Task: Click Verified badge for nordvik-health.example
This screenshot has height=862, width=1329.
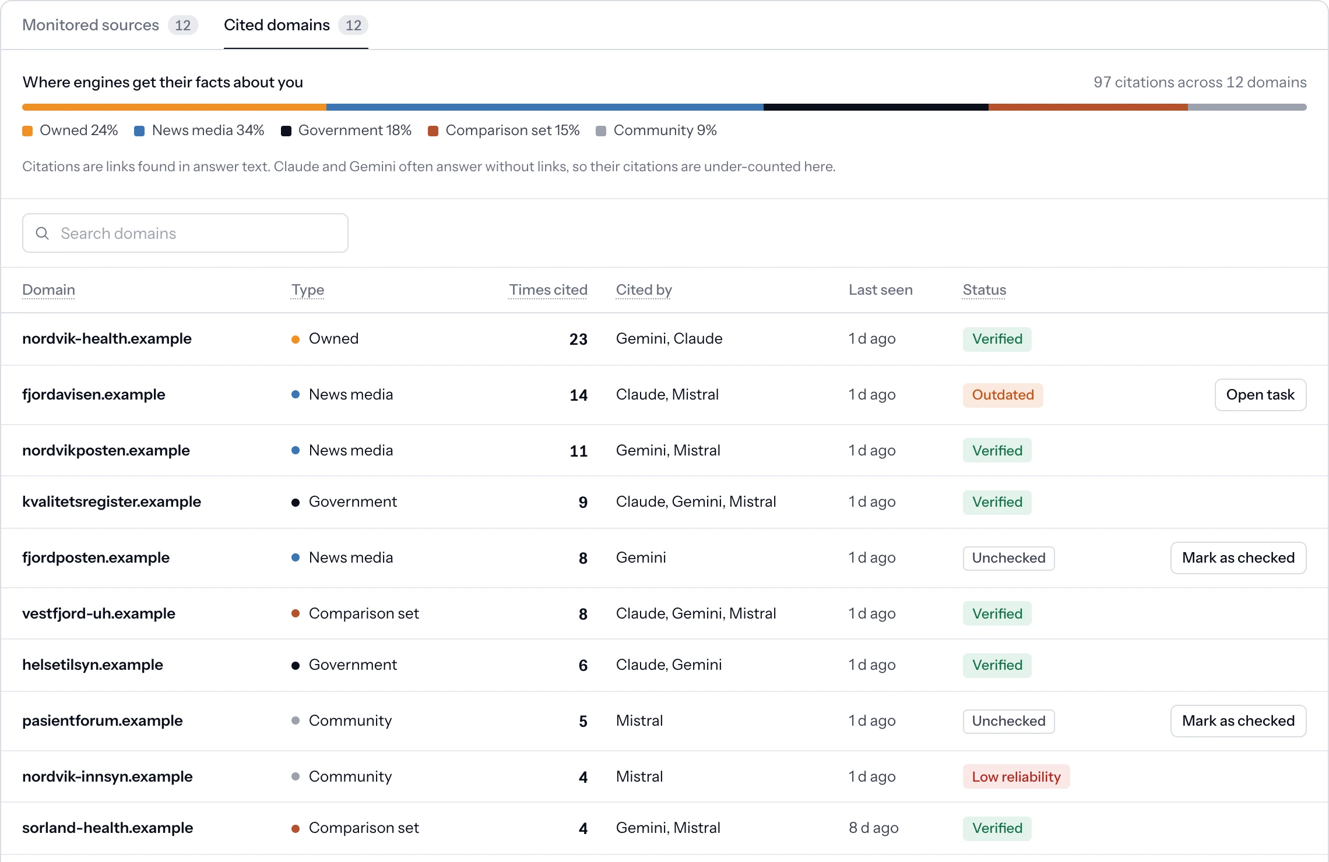Action: click(x=997, y=339)
